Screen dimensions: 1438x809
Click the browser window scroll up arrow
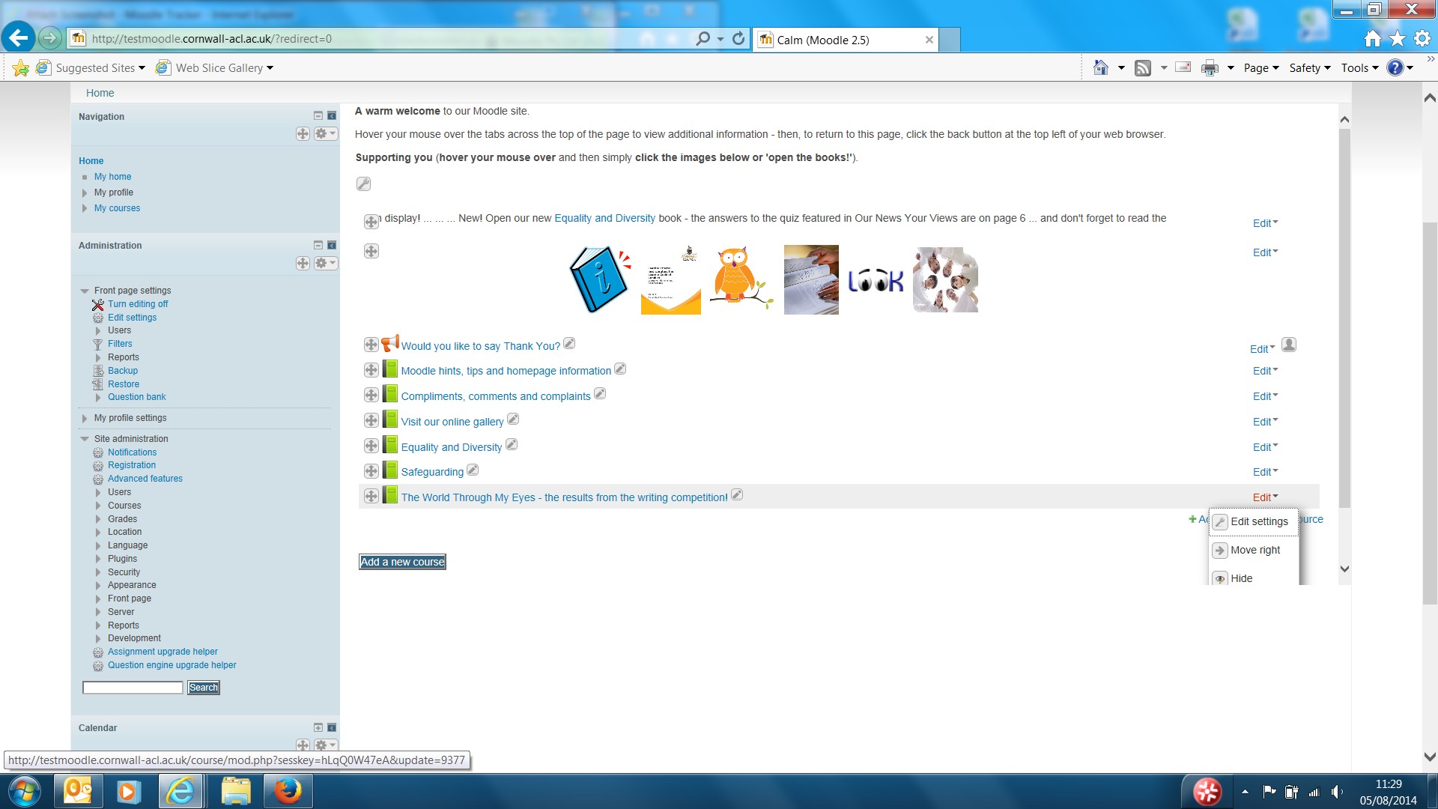tap(1430, 97)
